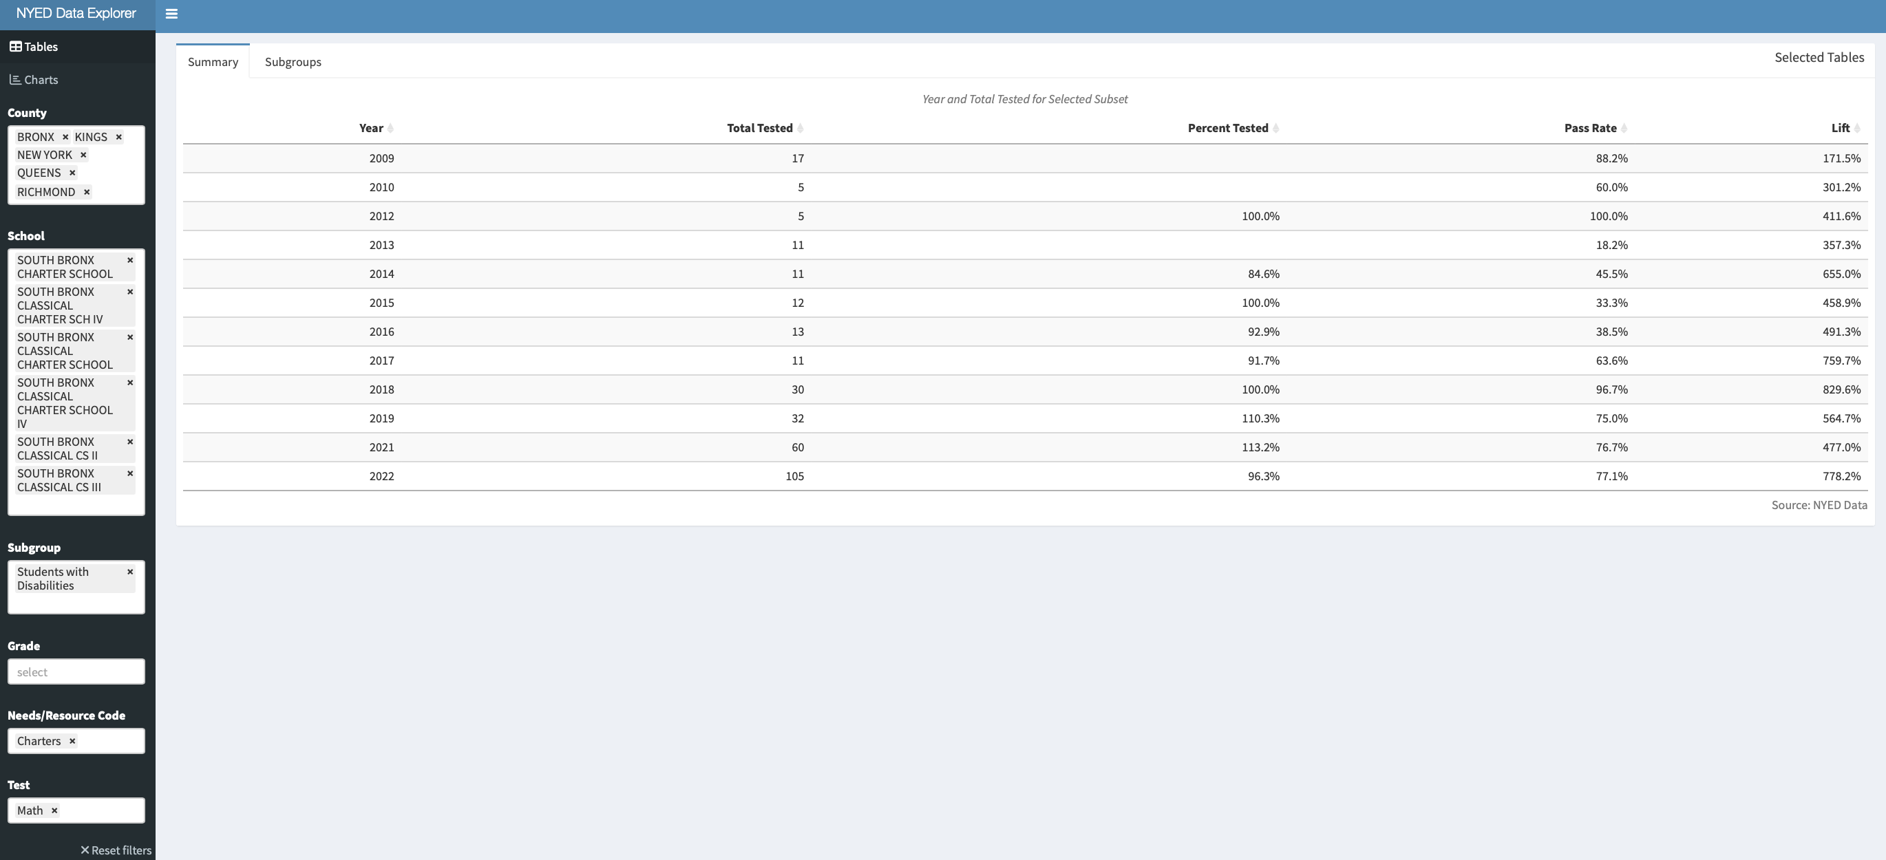Remove SOUTH BRONX CHARTER SCHOOL from School filter

coord(130,260)
